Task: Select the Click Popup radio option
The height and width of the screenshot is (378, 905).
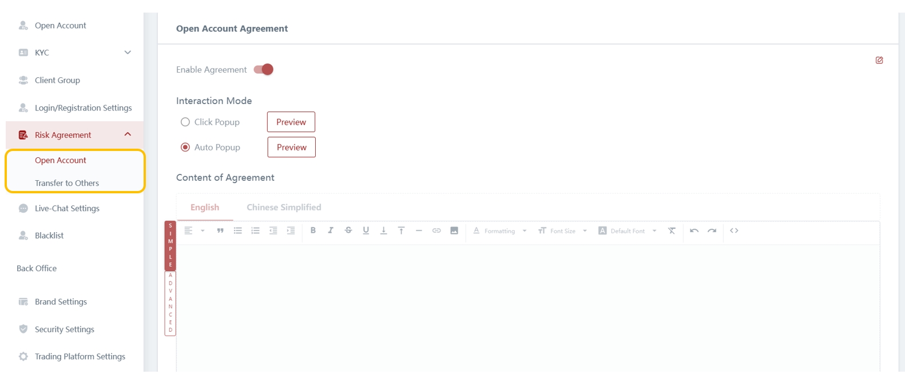Action: pos(185,122)
